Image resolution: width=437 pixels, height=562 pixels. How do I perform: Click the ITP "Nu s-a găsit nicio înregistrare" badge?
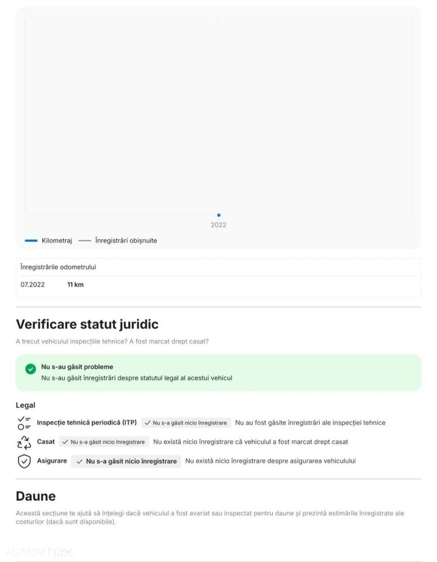186,423
